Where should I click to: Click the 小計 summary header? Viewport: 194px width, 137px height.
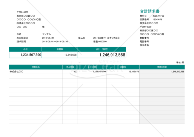(x=25, y=49)
